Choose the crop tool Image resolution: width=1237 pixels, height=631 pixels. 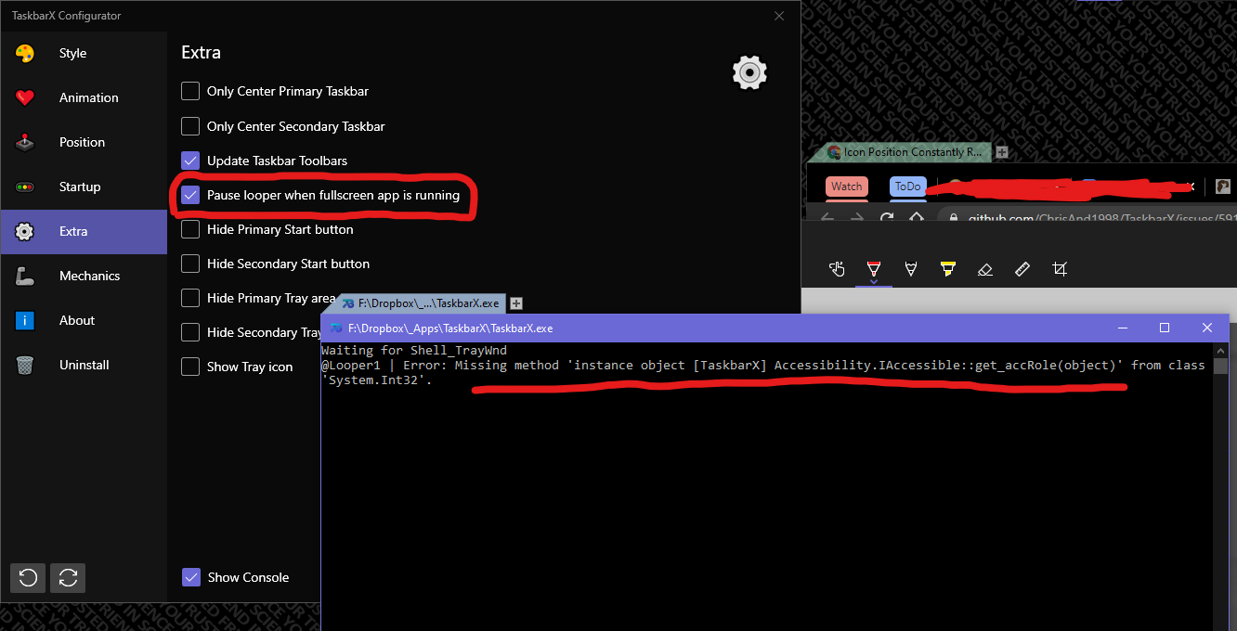(1060, 268)
